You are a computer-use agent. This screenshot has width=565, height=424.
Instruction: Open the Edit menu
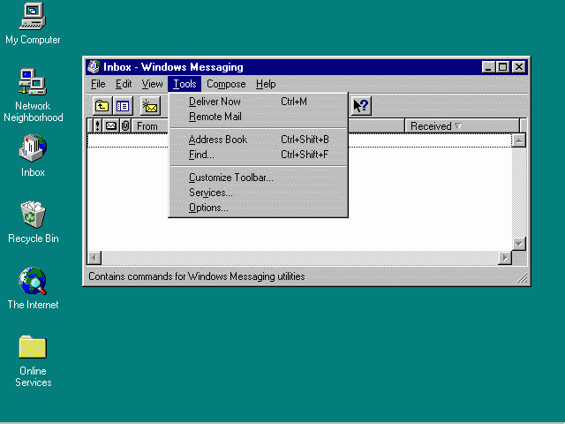pos(124,84)
